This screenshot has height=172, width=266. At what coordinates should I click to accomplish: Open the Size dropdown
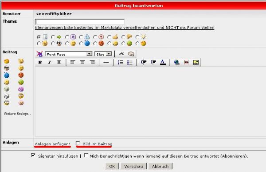click(103, 54)
